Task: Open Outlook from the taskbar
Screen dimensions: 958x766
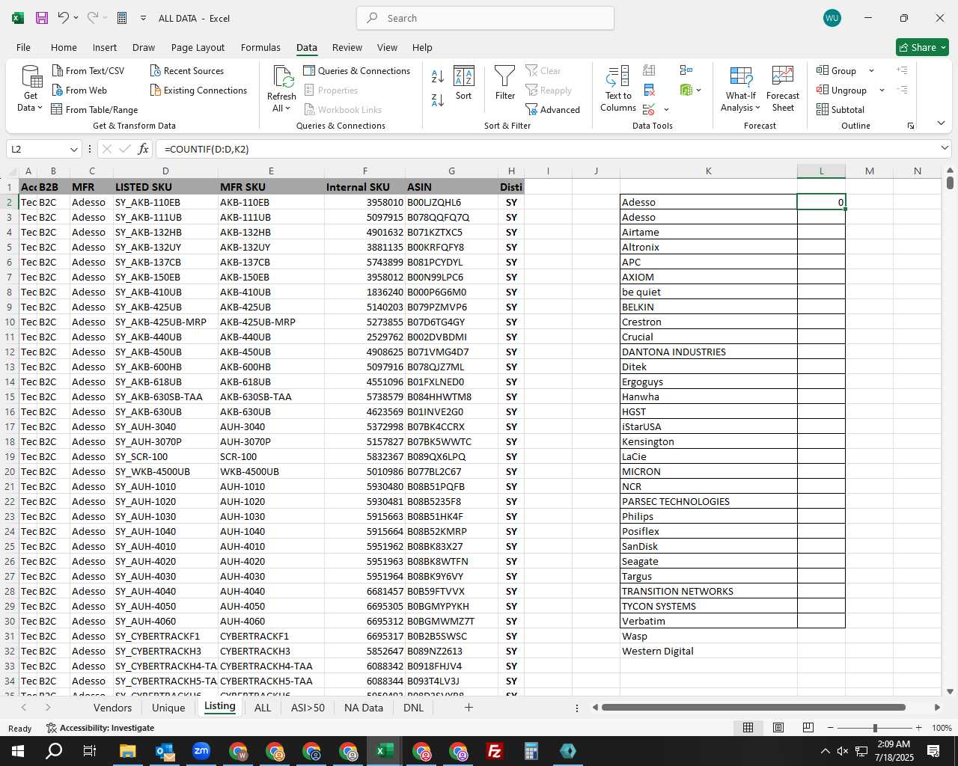Action: click(165, 751)
